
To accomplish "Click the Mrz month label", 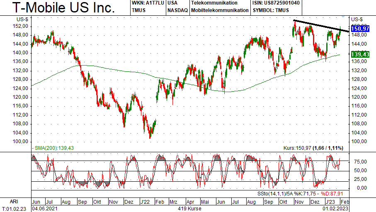I will click(173, 202).
